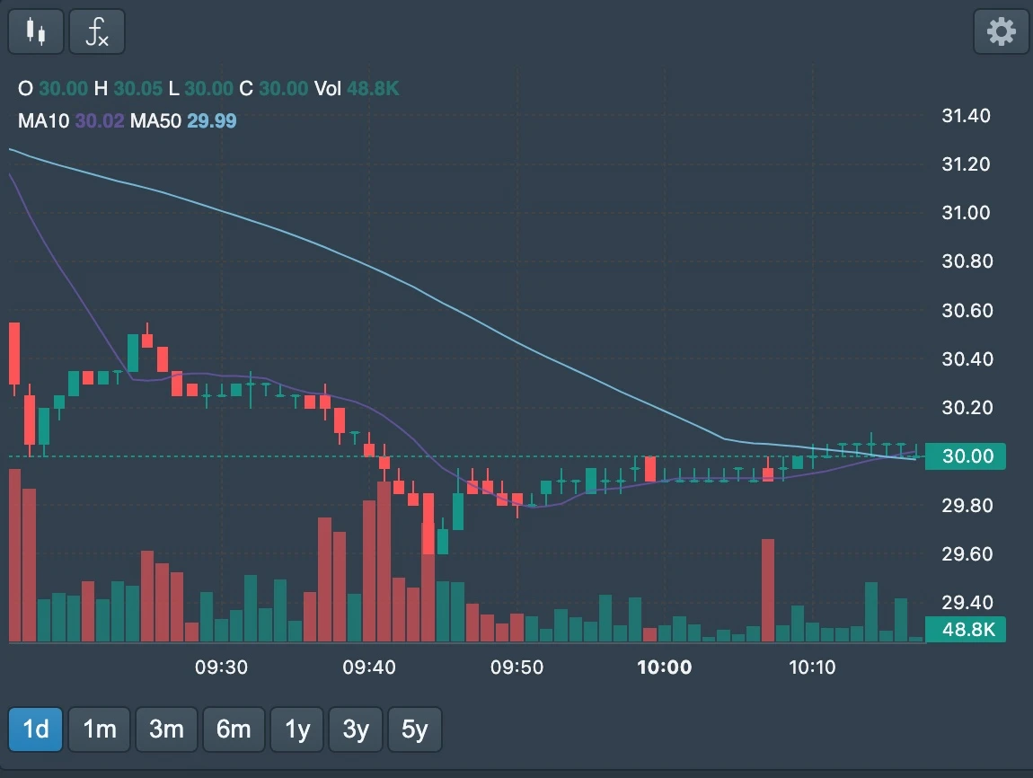Select the 1y timeframe button
Screen dimensions: 1033x778
tap(296, 729)
